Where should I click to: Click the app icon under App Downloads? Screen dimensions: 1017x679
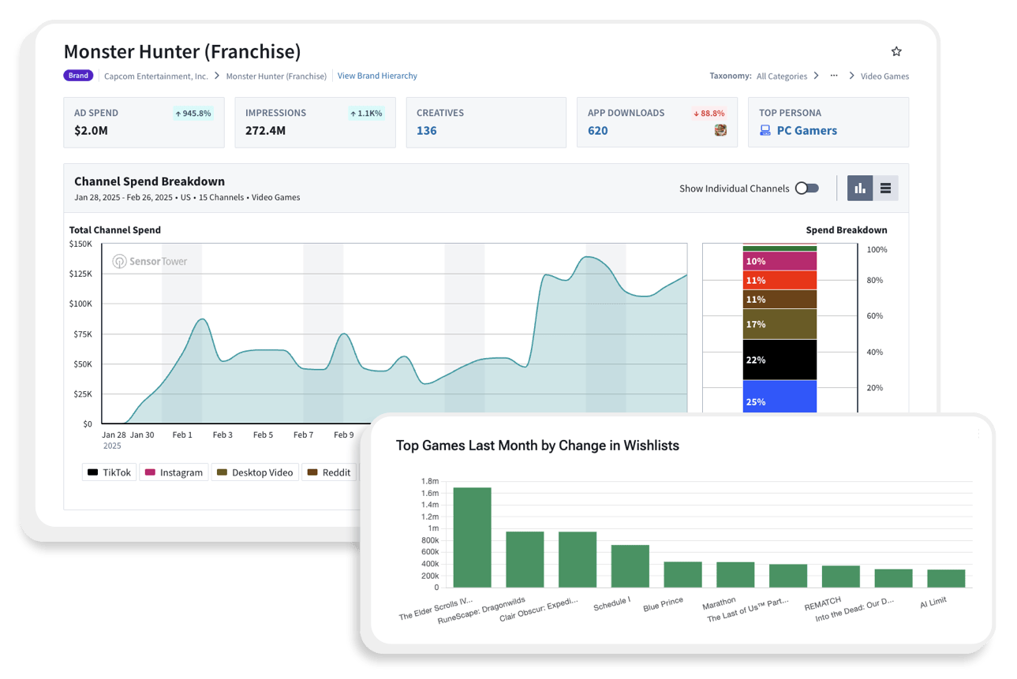720,131
